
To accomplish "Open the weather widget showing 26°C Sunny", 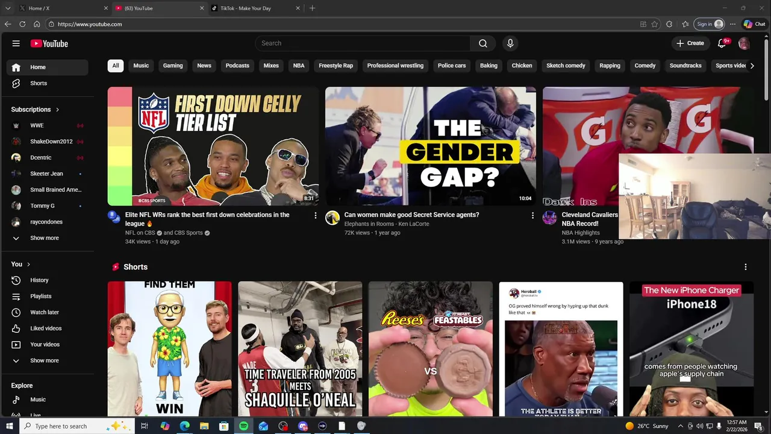I will (647, 426).
